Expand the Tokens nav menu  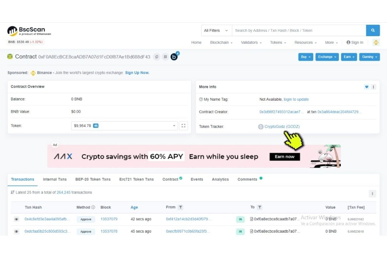(x=278, y=43)
